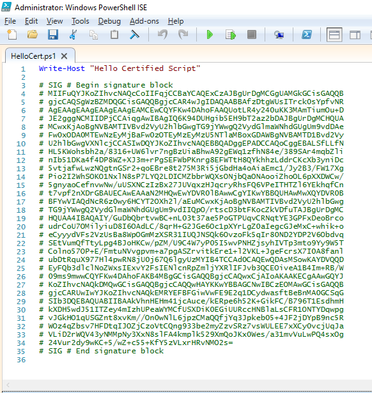Click line number 2 in the gutter
The image size is (372, 393).
tap(23, 77)
